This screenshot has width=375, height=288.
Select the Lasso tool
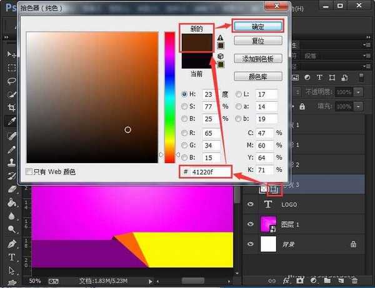coord(11,81)
